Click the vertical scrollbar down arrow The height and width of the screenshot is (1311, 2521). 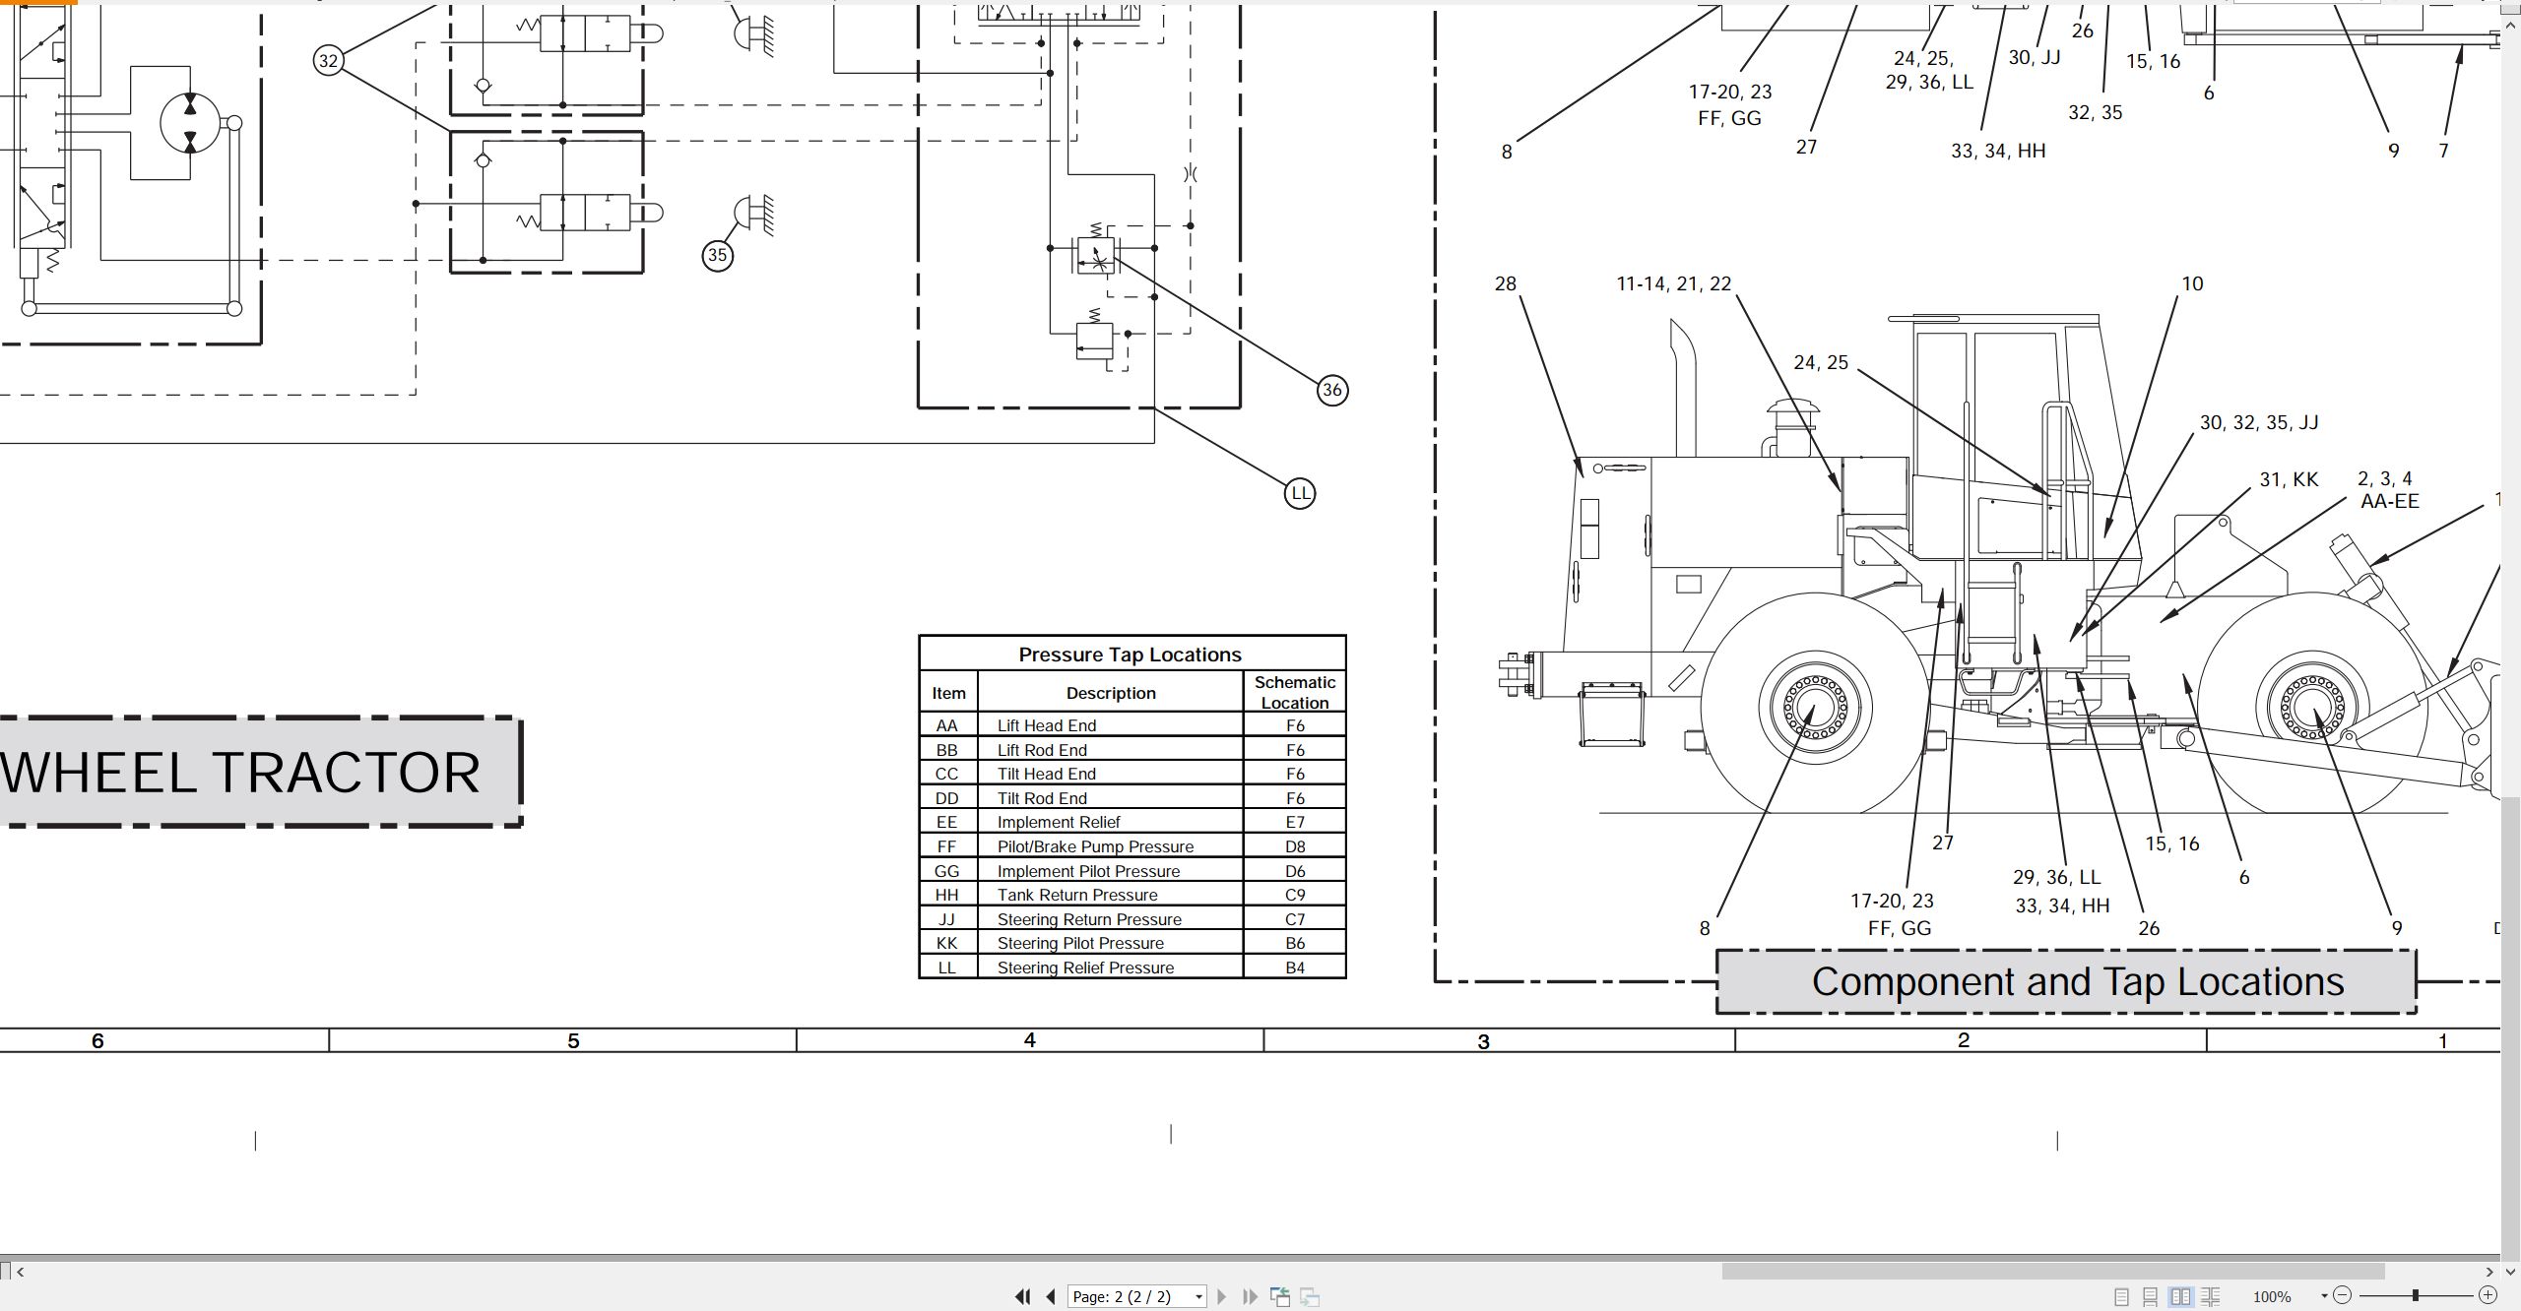[2510, 1272]
